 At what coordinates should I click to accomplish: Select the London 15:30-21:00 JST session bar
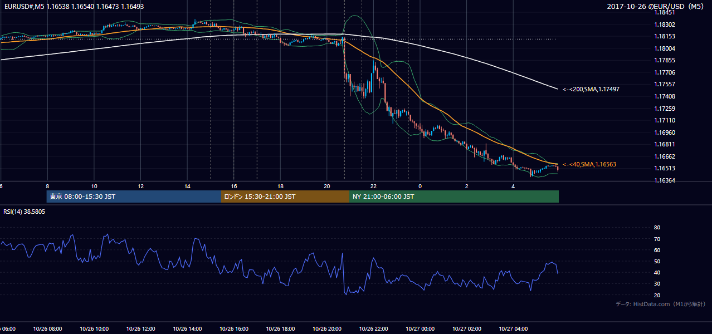click(285, 197)
